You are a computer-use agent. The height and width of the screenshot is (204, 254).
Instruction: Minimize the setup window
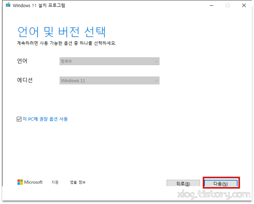[x=212, y=5]
